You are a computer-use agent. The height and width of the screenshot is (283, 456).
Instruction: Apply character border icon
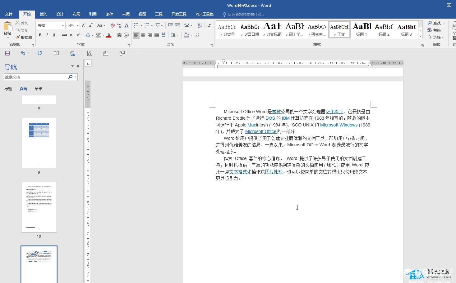click(127, 25)
